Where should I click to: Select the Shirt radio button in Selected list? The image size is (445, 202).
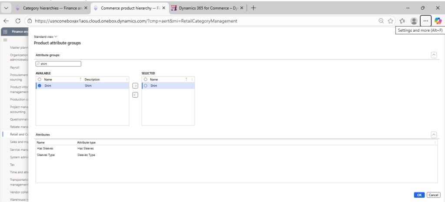pos(146,86)
